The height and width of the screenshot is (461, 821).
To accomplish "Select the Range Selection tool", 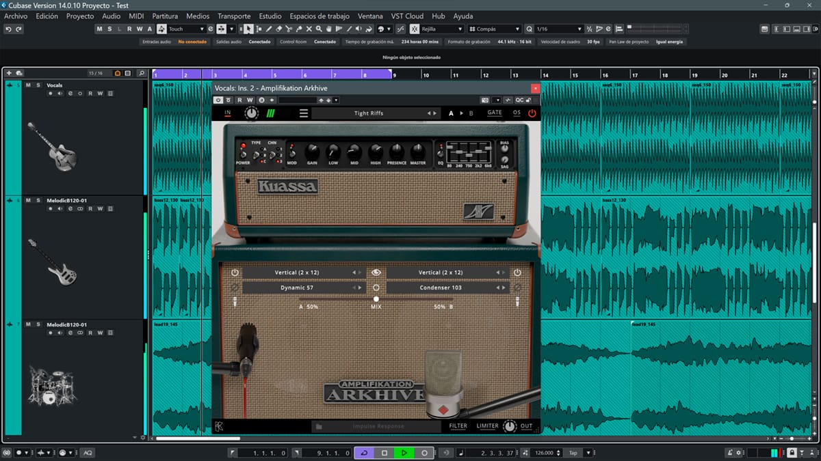I will (x=259, y=29).
